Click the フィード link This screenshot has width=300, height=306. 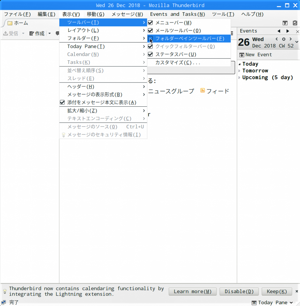(x=218, y=91)
